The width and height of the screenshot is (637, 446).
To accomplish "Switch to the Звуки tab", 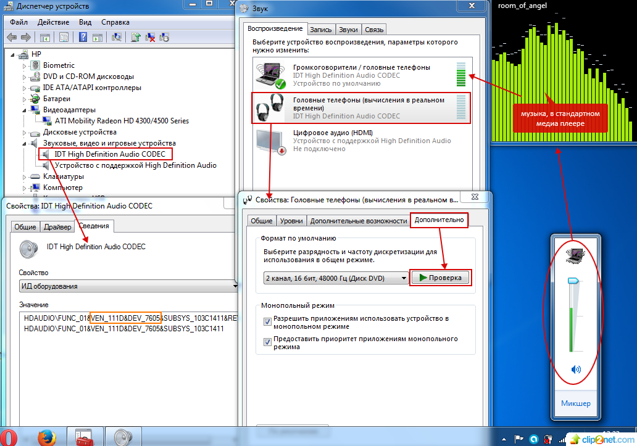I will click(348, 30).
